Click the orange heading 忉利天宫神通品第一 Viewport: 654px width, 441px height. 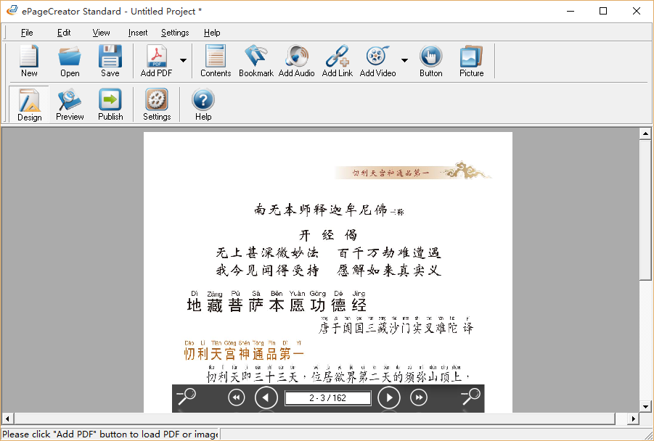point(244,354)
